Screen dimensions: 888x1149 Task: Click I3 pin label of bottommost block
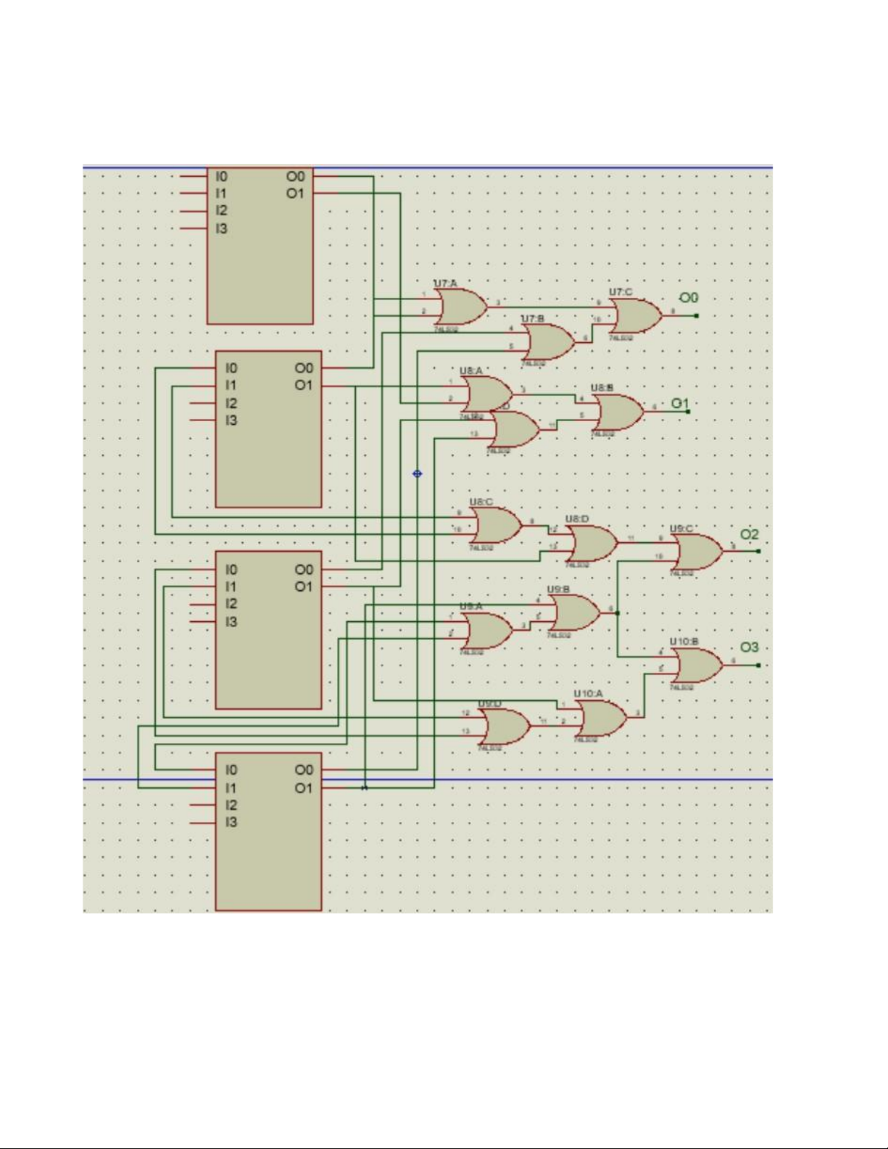tap(231, 822)
